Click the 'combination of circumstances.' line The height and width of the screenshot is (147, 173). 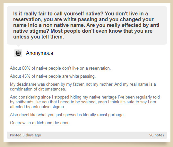point(38,89)
